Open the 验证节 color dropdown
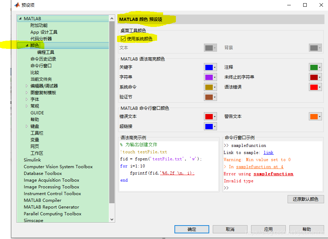 210,97
